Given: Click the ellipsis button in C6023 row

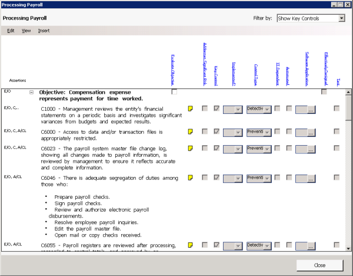Looking at the screenshot, I should (x=311, y=149).
